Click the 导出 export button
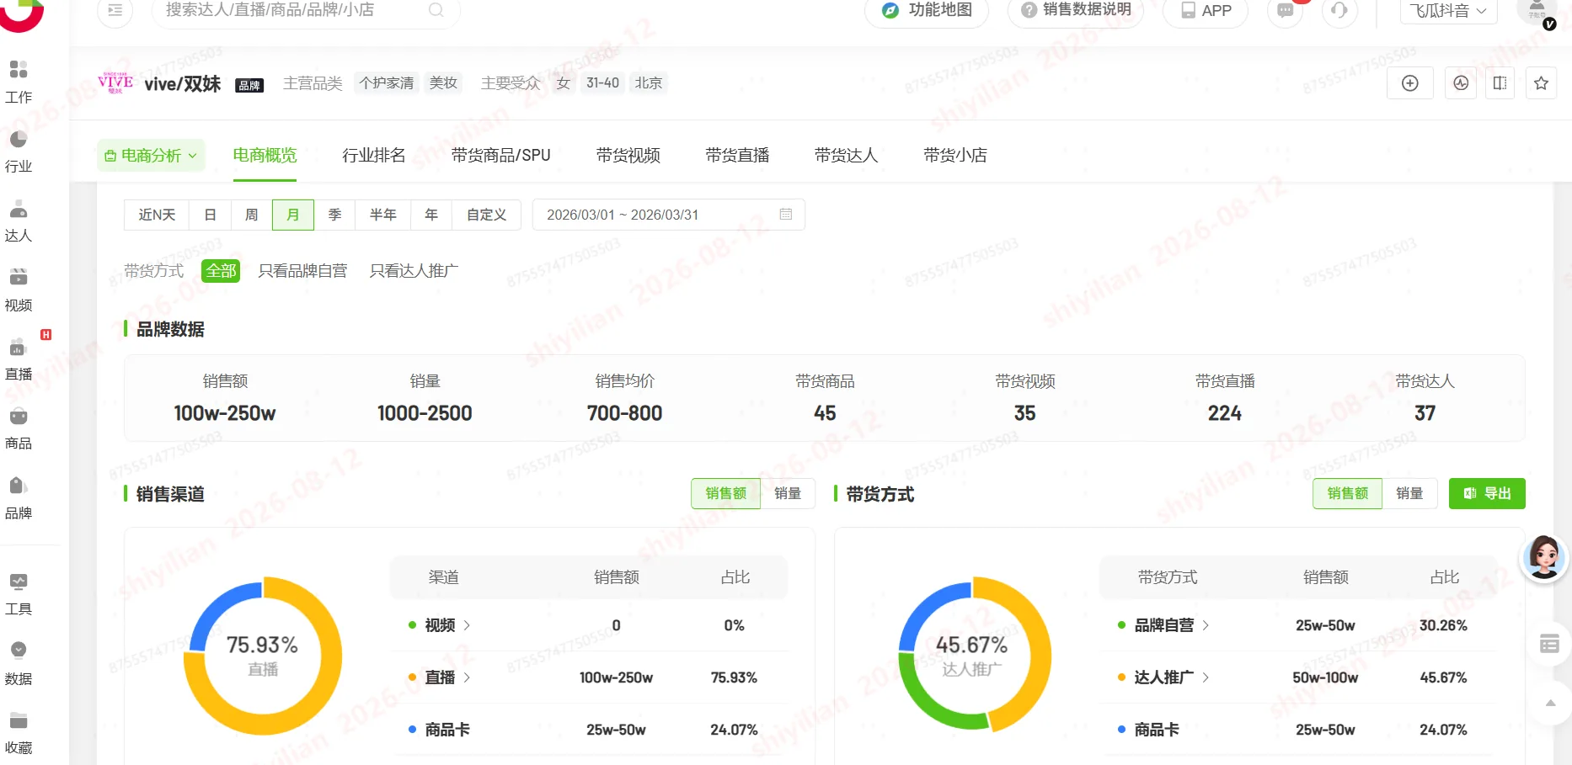Screen dimensions: 1572x765 tap(1487, 494)
